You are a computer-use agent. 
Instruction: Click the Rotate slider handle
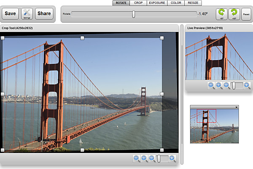(x=134, y=14)
